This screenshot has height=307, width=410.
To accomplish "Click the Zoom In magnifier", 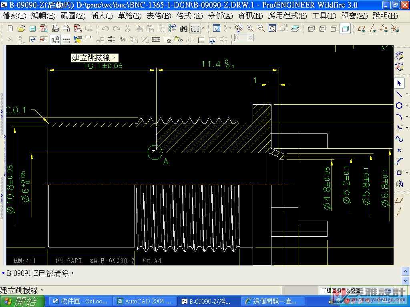I will click(250, 28).
